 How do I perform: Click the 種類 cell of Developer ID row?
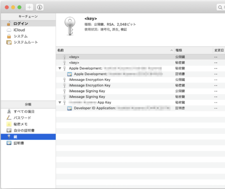(180, 108)
